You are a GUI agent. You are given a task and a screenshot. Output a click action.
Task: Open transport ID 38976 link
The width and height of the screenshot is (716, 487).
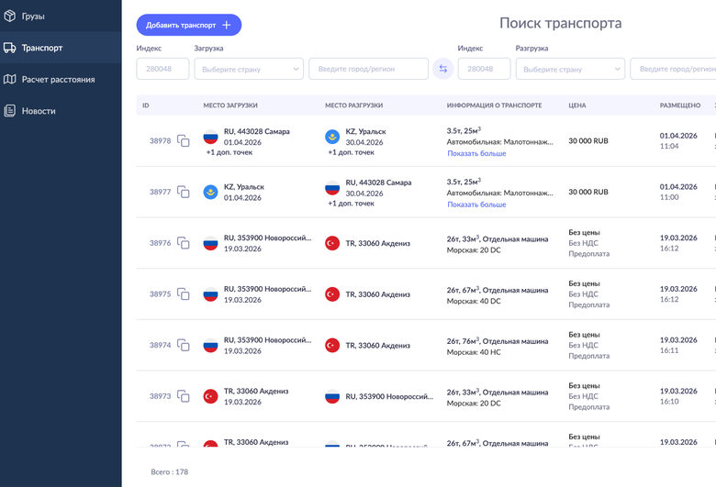[160, 243]
